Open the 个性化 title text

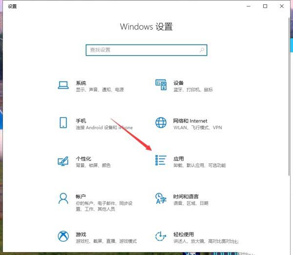click(84, 159)
